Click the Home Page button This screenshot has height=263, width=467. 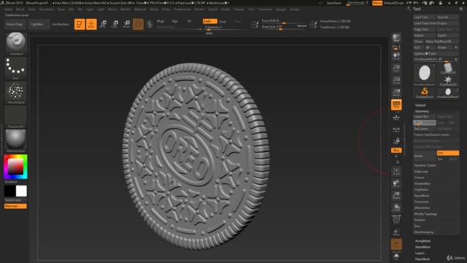(x=15, y=24)
